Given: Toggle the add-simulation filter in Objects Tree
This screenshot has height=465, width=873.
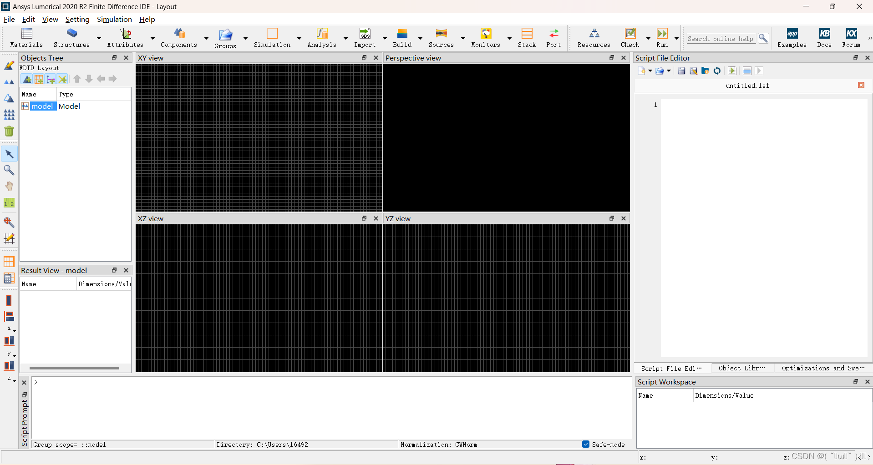Looking at the screenshot, I should (x=39, y=79).
